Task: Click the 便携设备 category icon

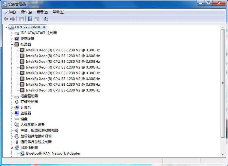Action: (17, 39)
